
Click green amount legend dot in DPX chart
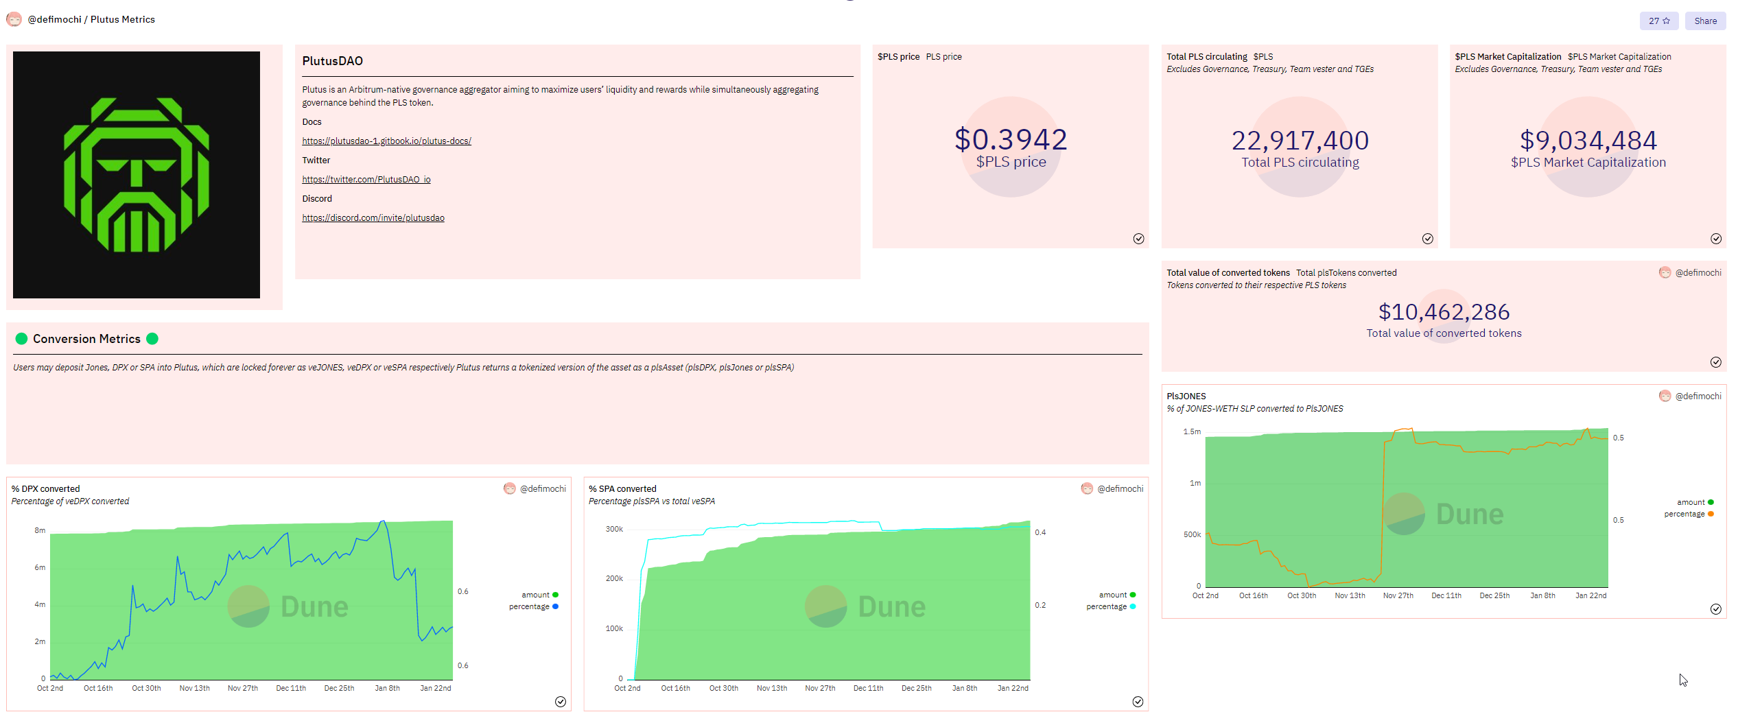pos(555,595)
